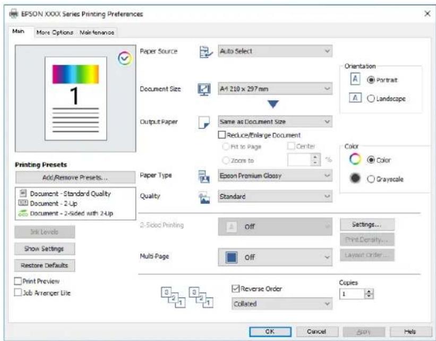The image size is (436, 341).
Task: Click the printer icon in the title bar
Action: (14, 14)
